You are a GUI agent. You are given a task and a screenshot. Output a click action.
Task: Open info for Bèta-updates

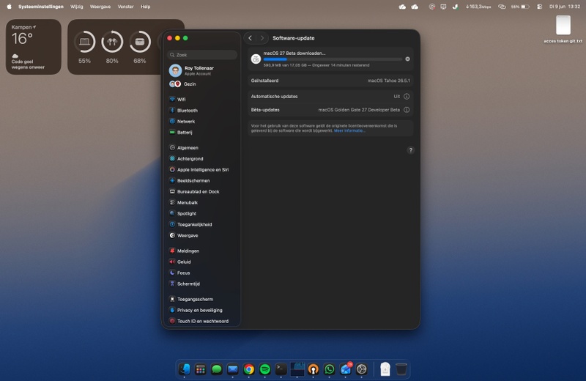(407, 110)
